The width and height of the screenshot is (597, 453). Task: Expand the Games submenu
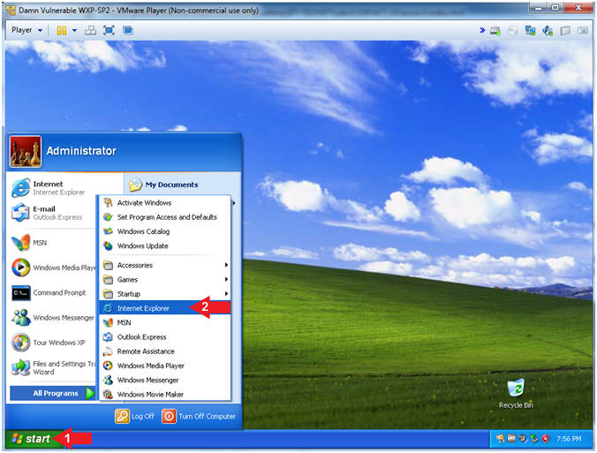(x=165, y=279)
